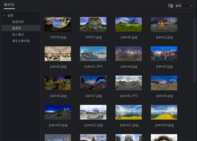Select the pano12.jpg cloudy thumbnail
197x141 pixels.
click(x=93, y=112)
